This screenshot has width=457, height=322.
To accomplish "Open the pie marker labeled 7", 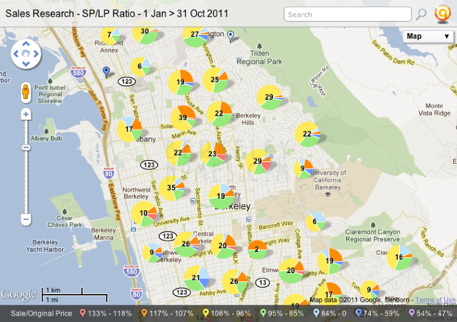I will (110, 36).
